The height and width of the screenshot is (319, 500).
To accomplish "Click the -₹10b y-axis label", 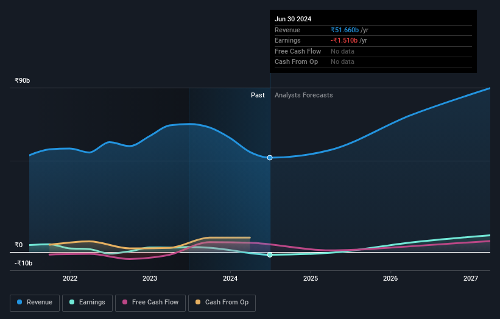I will 23,263.
